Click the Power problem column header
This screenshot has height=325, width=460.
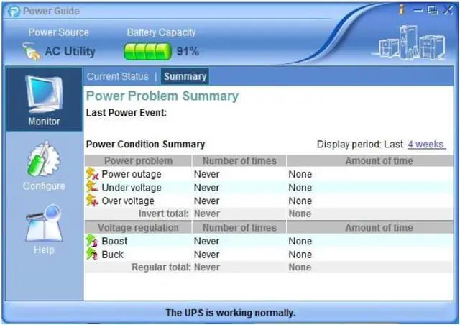(x=138, y=161)
